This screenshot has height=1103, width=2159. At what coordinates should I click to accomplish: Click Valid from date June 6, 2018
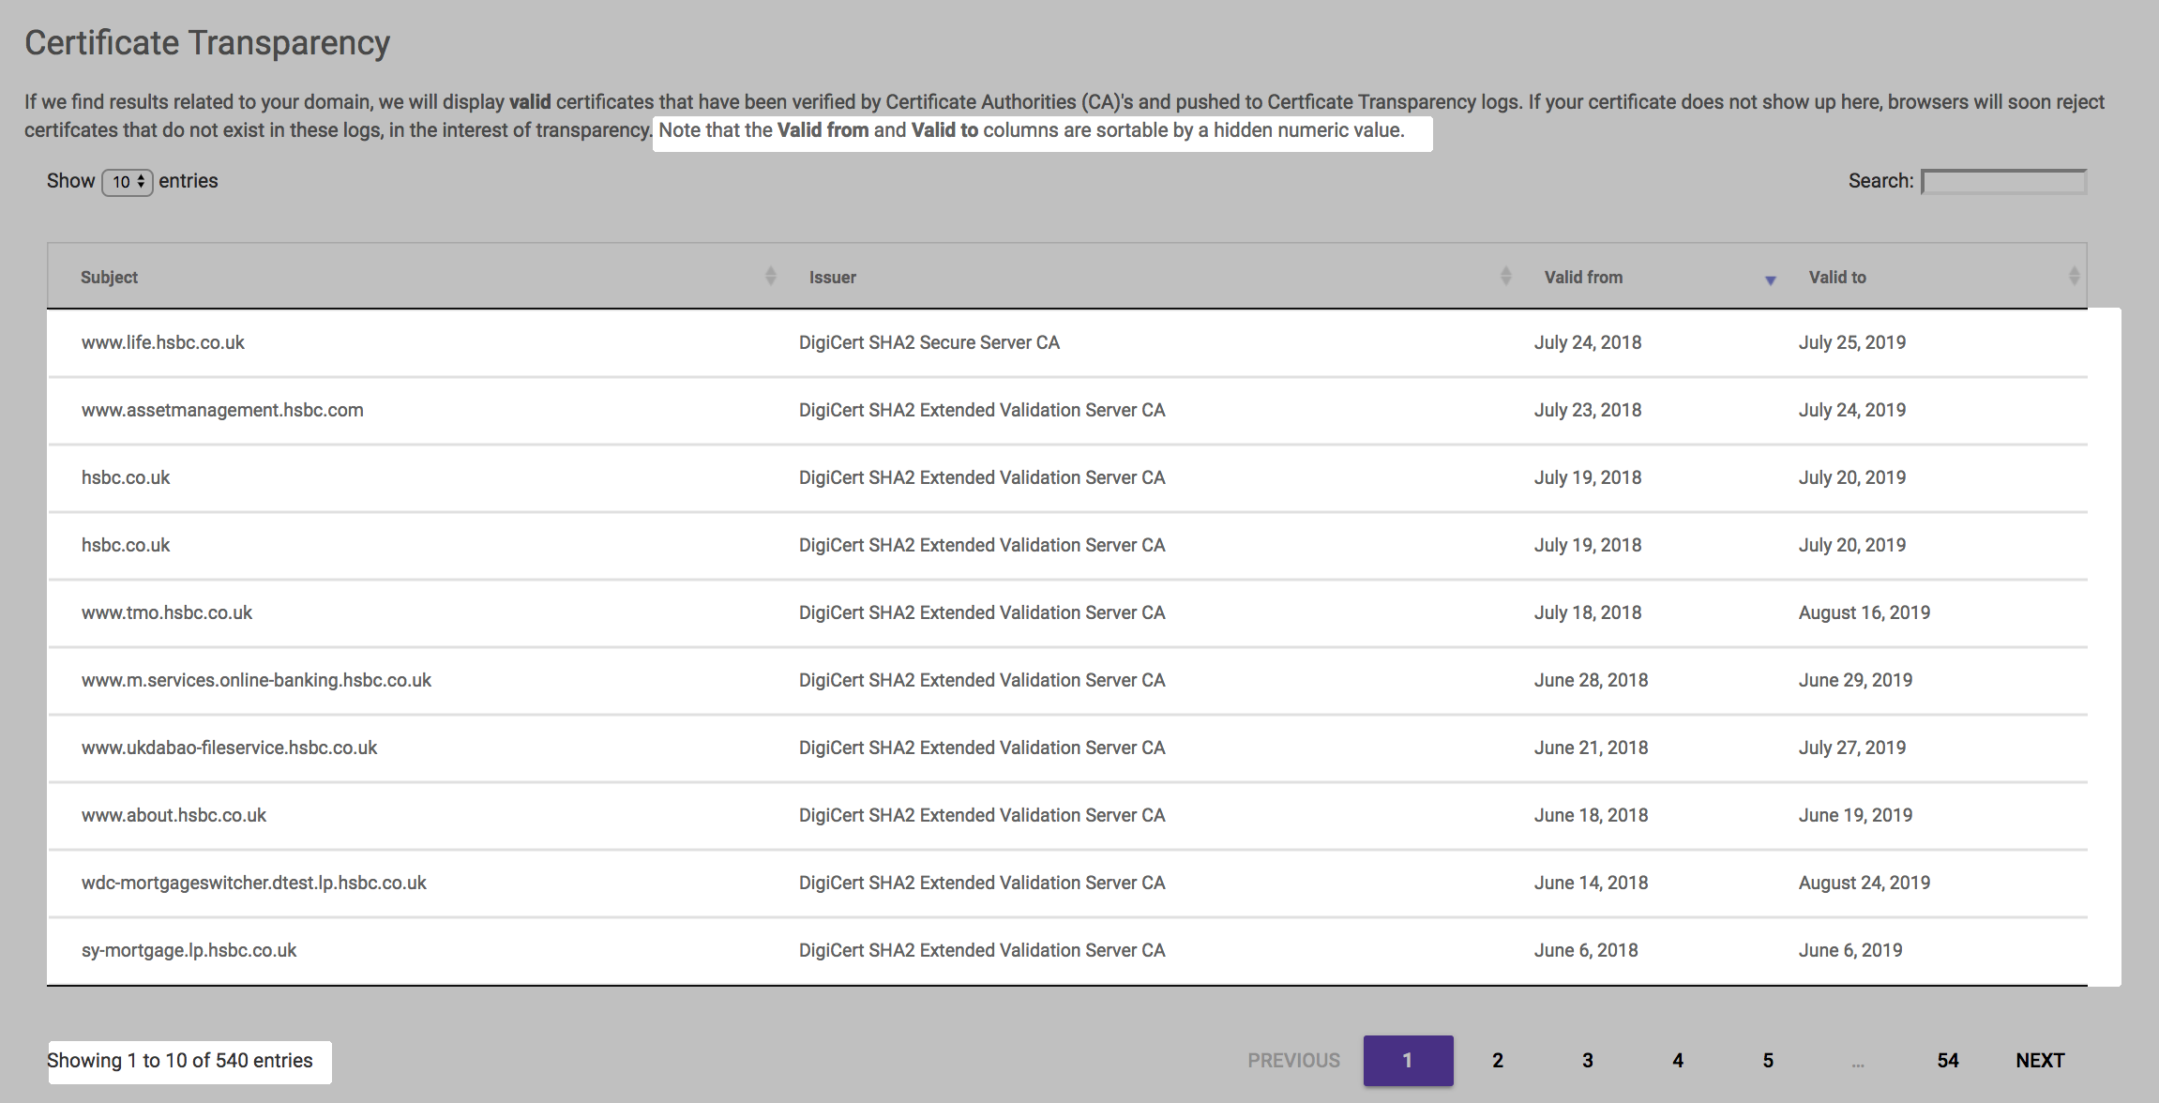[1586, 951]
